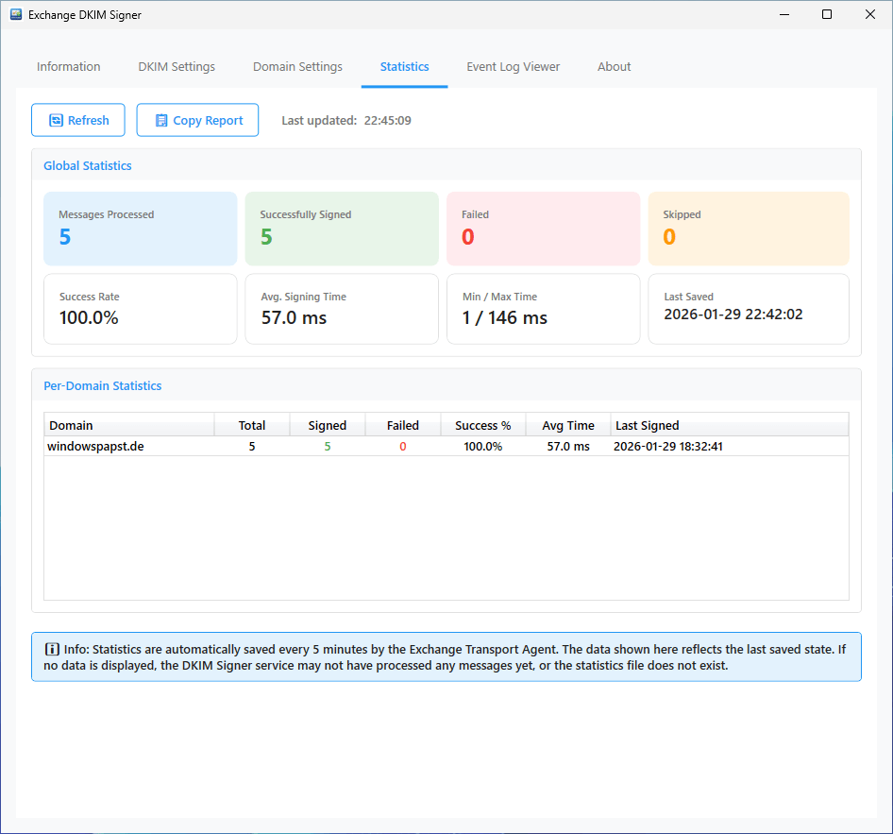Go to the Event Log Viewer tab
The height and width of the screenshot is (834, 893).
[x=513, y=67]
